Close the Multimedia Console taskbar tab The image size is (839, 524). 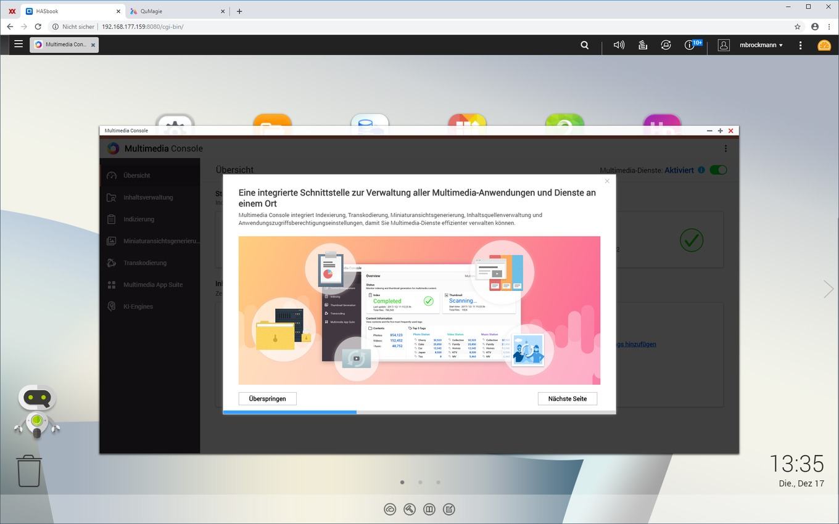[x=93, y=45]
